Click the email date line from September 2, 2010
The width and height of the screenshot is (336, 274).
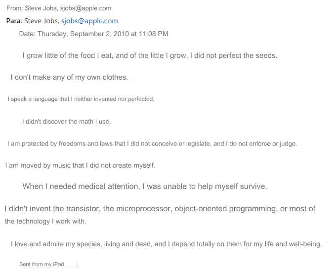point(93,34)
